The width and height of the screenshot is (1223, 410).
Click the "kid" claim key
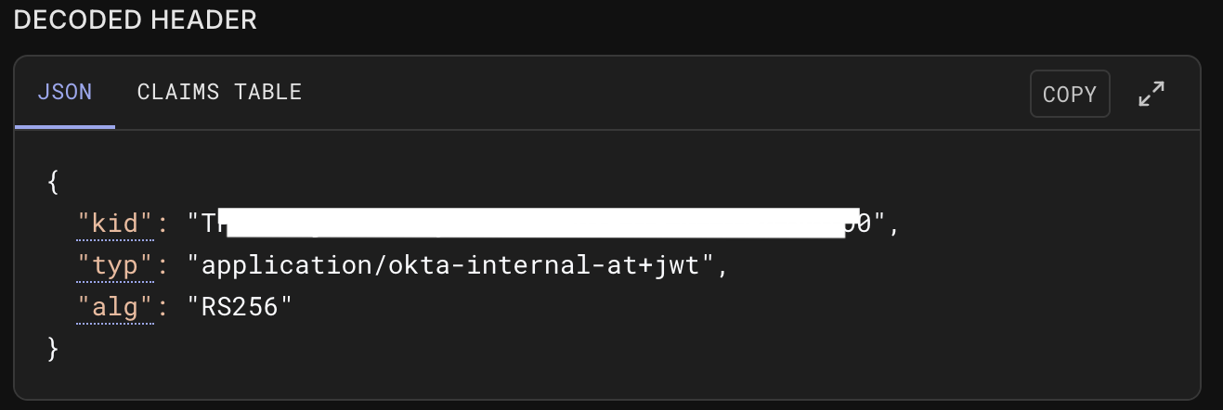coord(114,224)
